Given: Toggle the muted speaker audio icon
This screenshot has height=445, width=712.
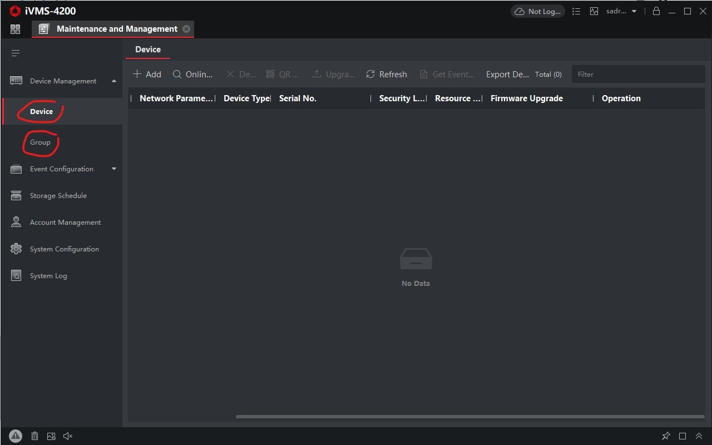Looking at the screenshot, I should click(68, 436).
